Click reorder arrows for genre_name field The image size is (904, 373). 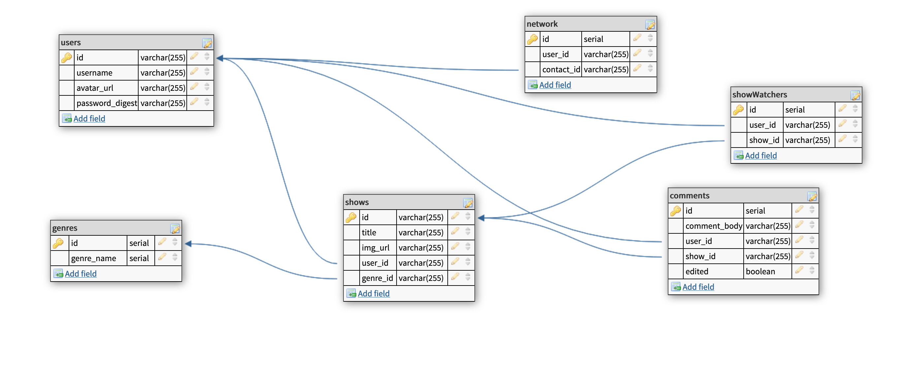175,257
